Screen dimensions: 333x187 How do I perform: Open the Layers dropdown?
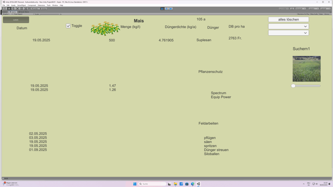tap(313, 8)
